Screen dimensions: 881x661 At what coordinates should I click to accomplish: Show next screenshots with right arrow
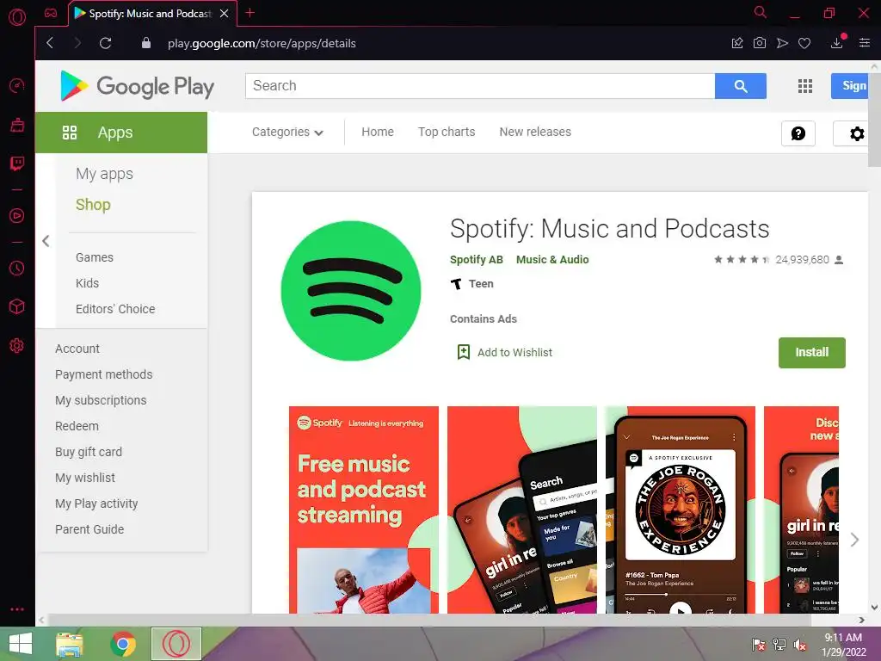coord(854,540)
